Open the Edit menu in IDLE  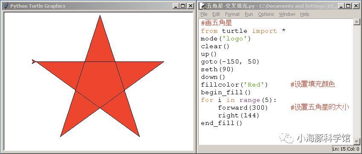pyautogui.click(x=216, y=15)
